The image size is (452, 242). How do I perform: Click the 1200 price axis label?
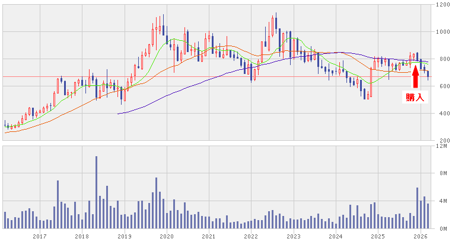441,5
